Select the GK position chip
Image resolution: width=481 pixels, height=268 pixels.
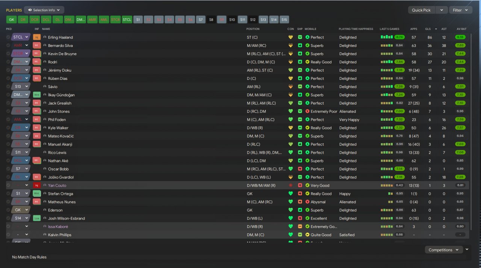[x=11, y=19]
